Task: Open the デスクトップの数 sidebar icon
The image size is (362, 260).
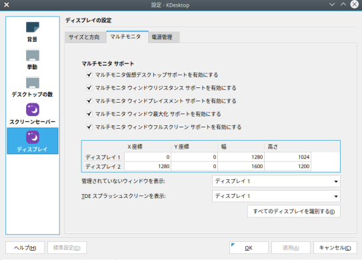Action: [x=33, y=83]
